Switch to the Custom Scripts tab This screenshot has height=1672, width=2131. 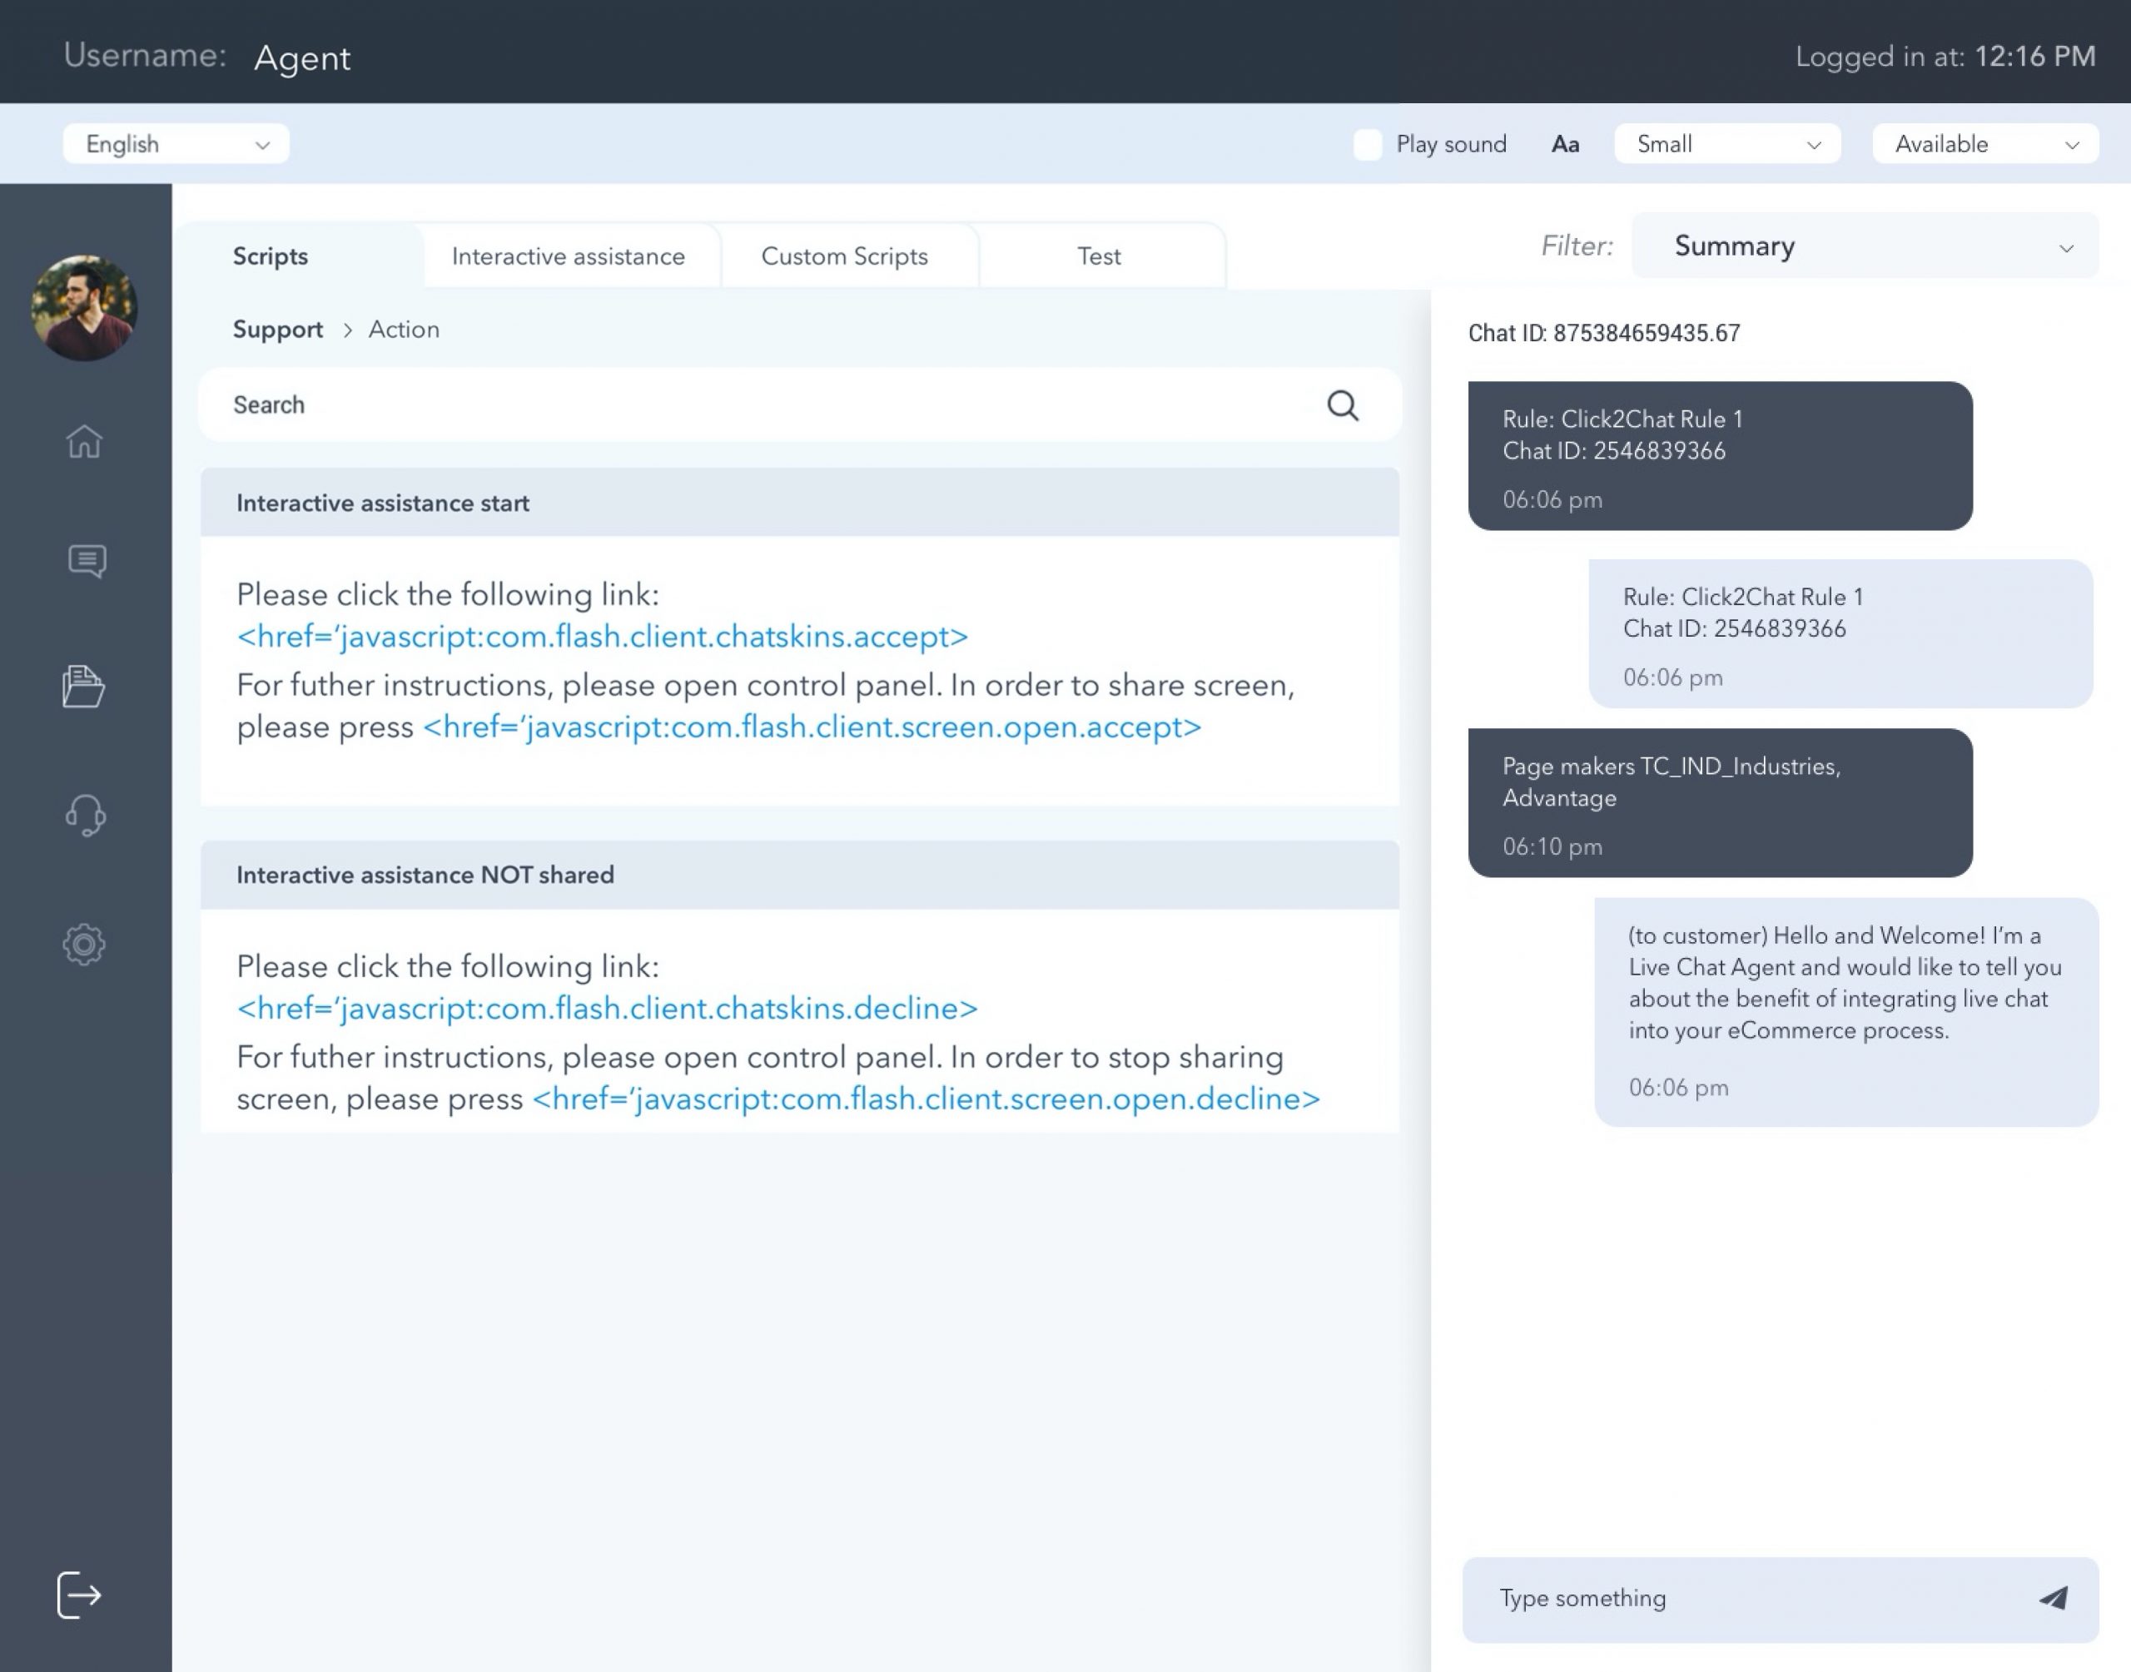pyautogui.click(x=844, y=256)
